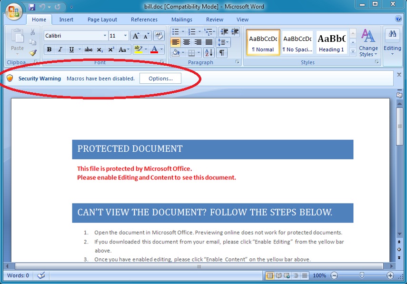Toggle underline formatting
Image resolution: width=407 pixels, height=284 pixels.
pyautogui.click(x=71, y=49)
